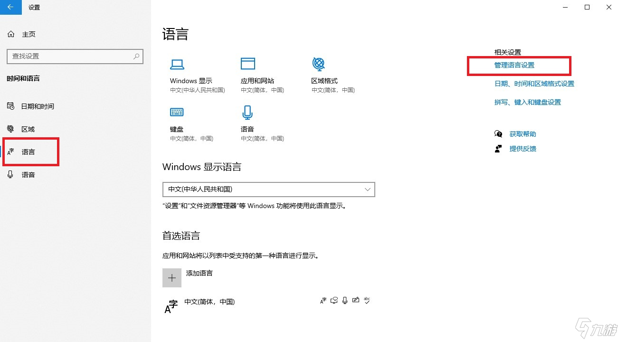Open 拼写、键入和键盘设置 link
Viewport: 618px width, 342px height.
pos(528,102)
